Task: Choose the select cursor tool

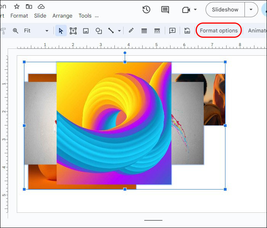Action: point(61,31)
